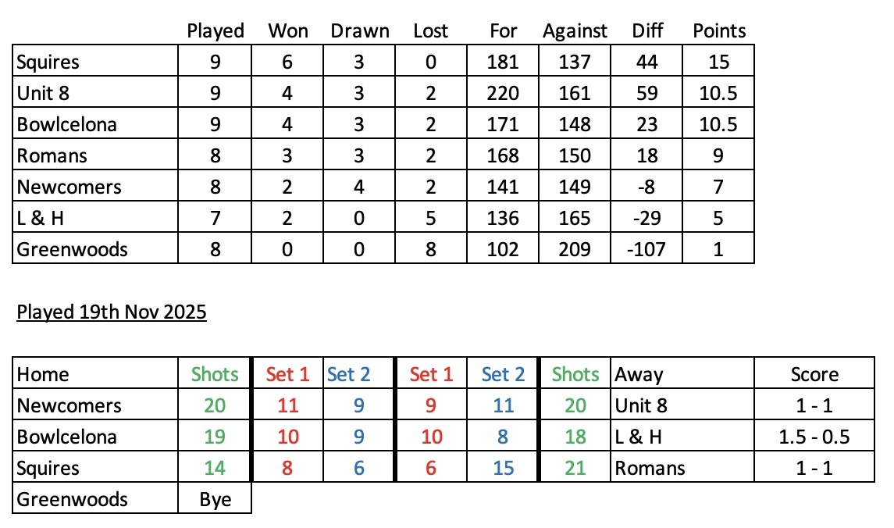Click the Won column header

288,31
